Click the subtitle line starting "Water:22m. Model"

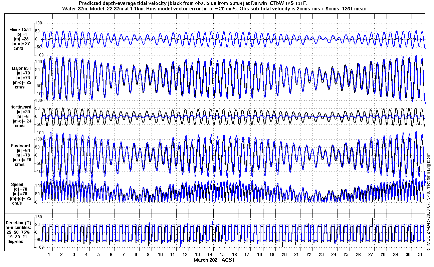pyautogui.click(x=214, y=9)
